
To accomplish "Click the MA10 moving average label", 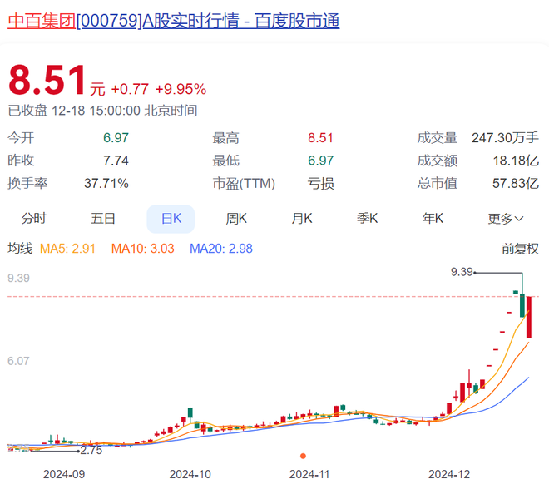I will (142, 249).
